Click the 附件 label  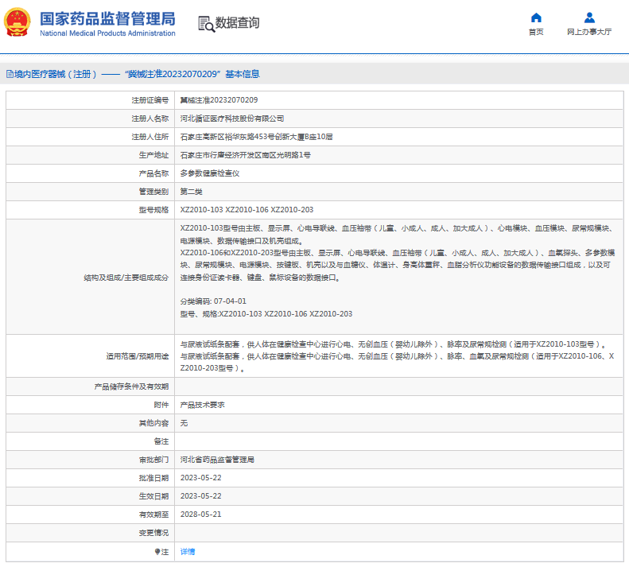click(x=161, y=405)
